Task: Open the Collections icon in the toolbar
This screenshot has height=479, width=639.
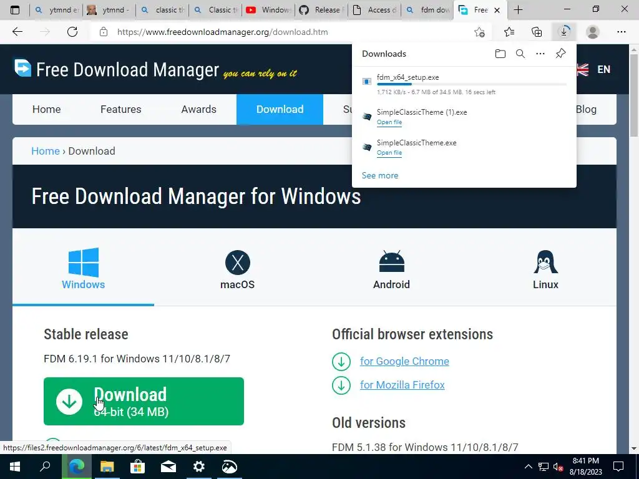Action: click(537, 32)
